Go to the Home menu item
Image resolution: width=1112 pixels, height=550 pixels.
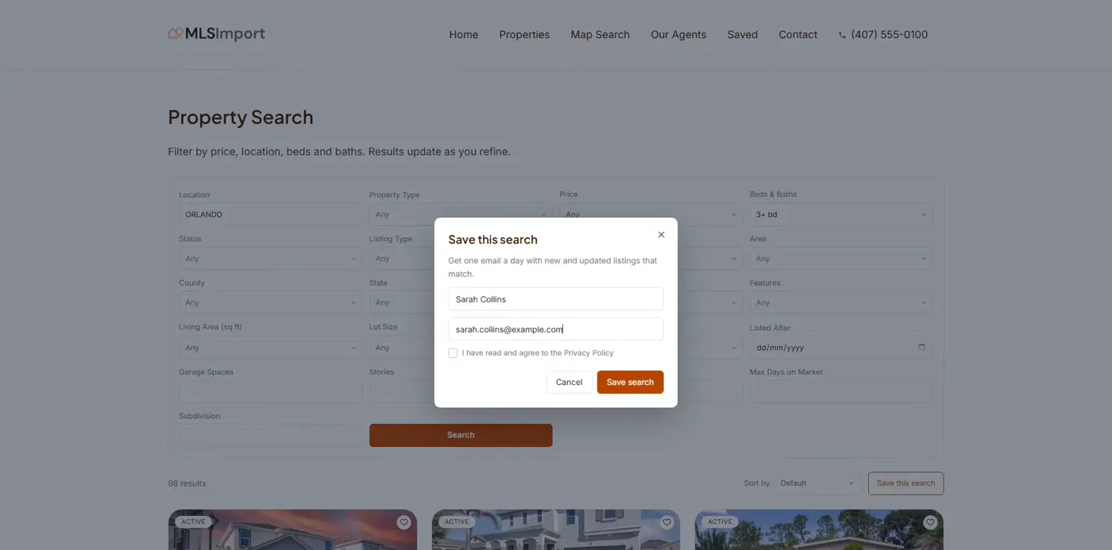(464, 35)
